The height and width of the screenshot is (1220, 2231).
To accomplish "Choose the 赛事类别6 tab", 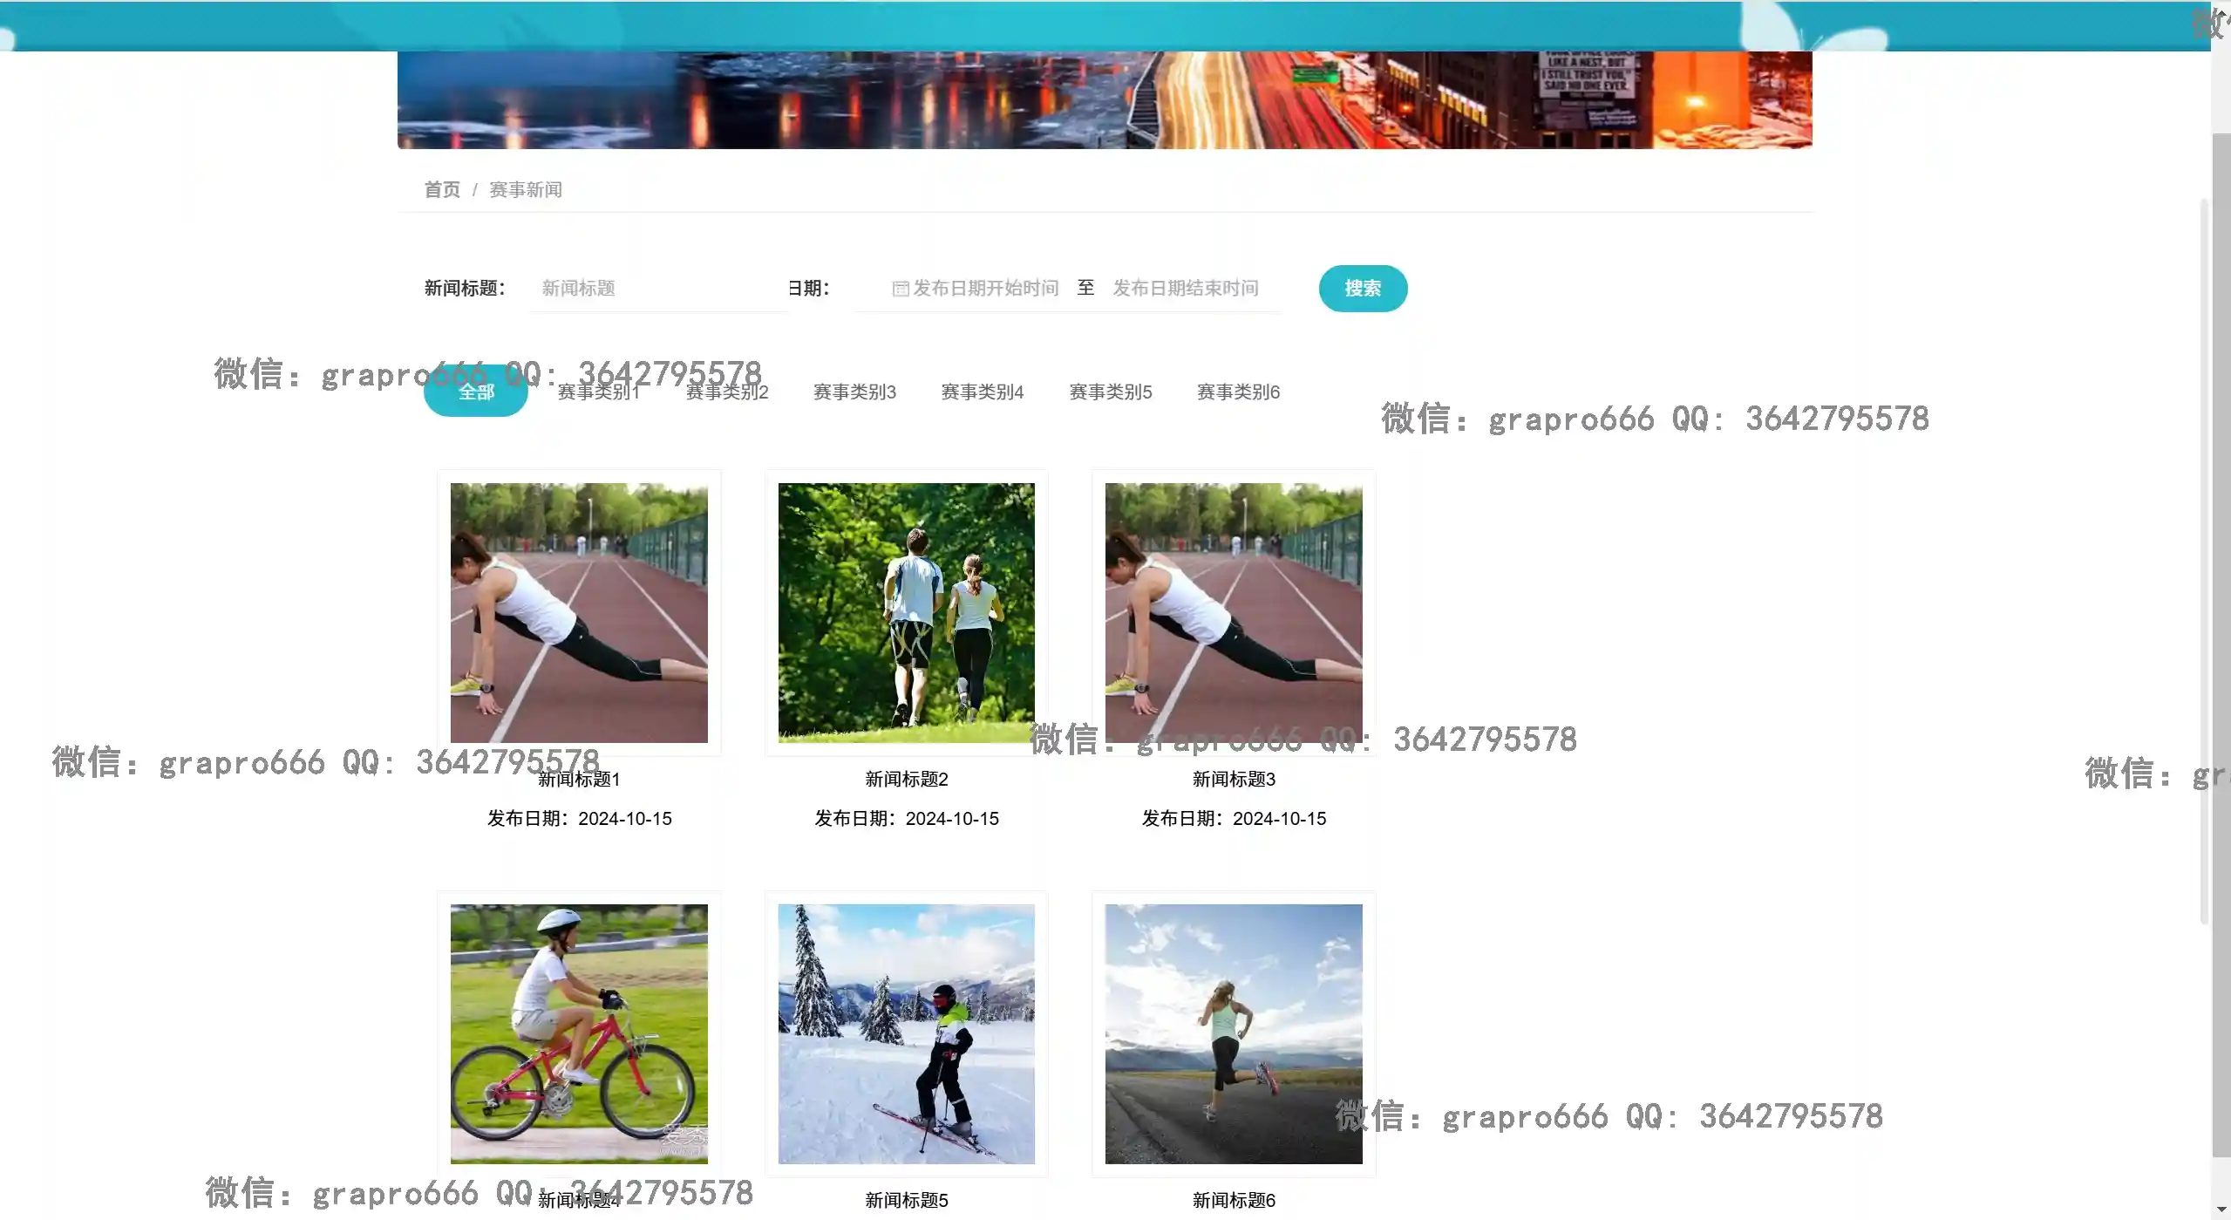I will tap(1238, 392).
